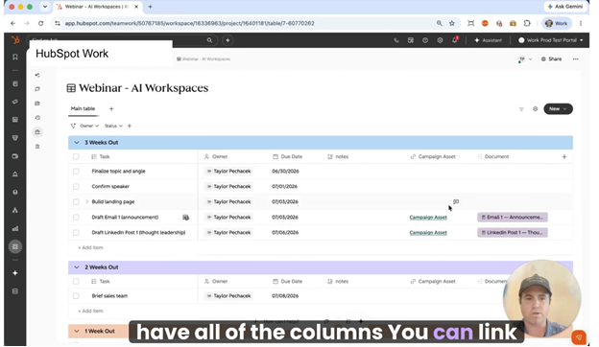Open Campaign Asset link for LinkedIn Post 1
Viewport: 599px width, 347px height.
coord(428,233)
